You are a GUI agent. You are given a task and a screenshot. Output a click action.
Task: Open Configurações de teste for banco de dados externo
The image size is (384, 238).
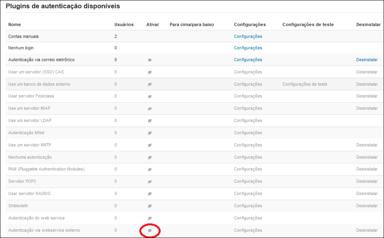(x=305, y=84)
